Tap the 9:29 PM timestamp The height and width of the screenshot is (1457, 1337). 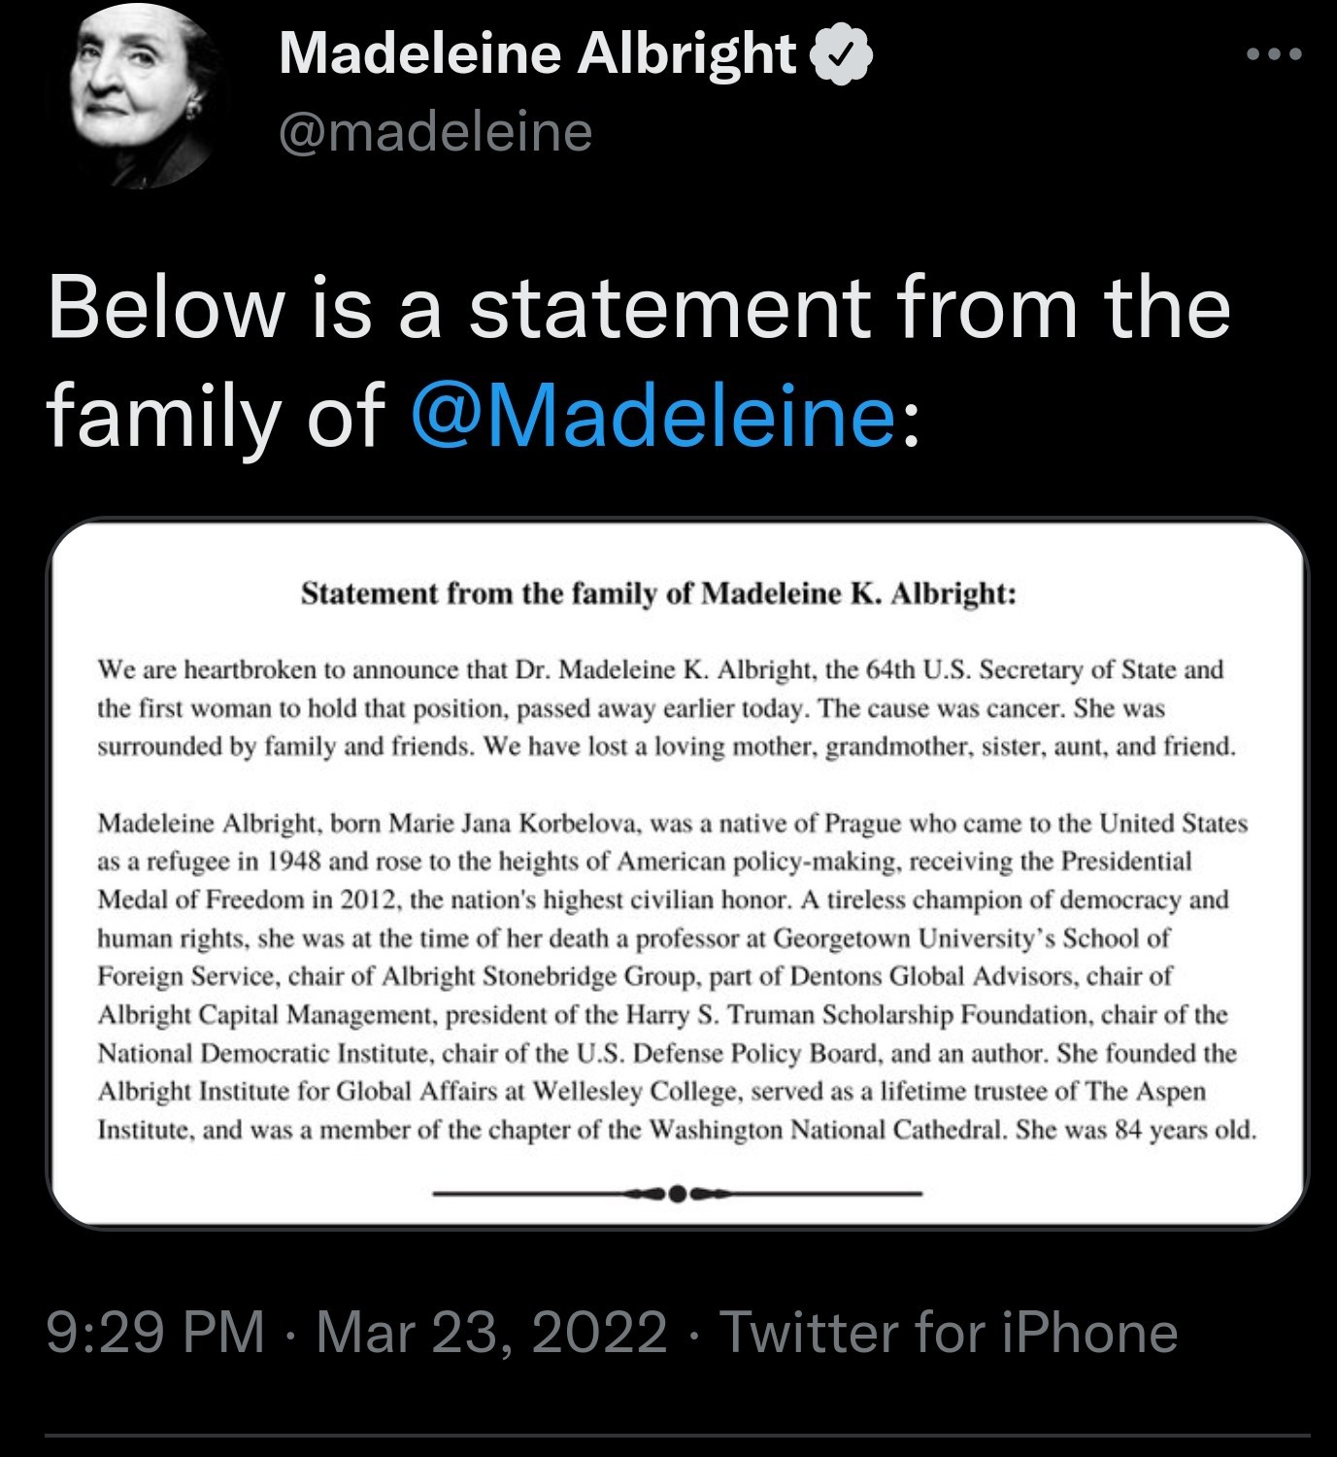click(x=155, y=1332)
